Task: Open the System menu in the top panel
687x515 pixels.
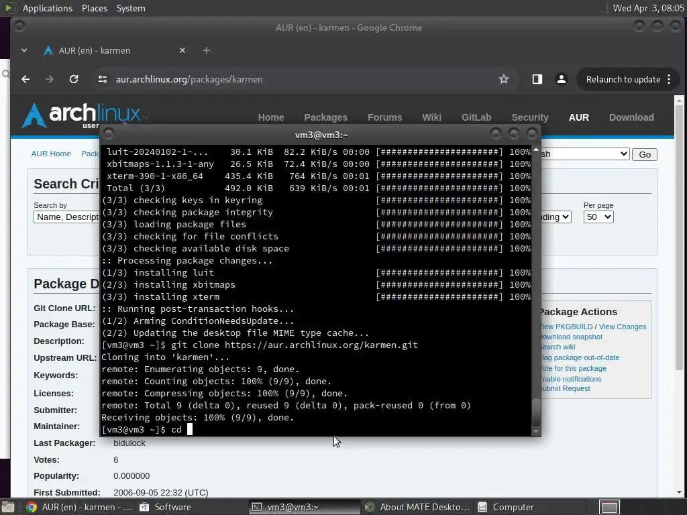Action: pyautogui.click(x=131, y=8)
